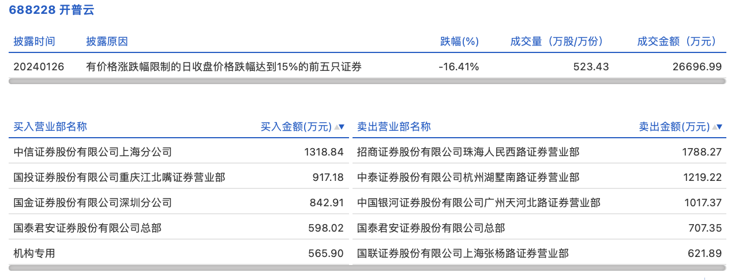Click the 披露时间 column header
The height and width of the screenshot is (280, 735).
click(35, 41)
